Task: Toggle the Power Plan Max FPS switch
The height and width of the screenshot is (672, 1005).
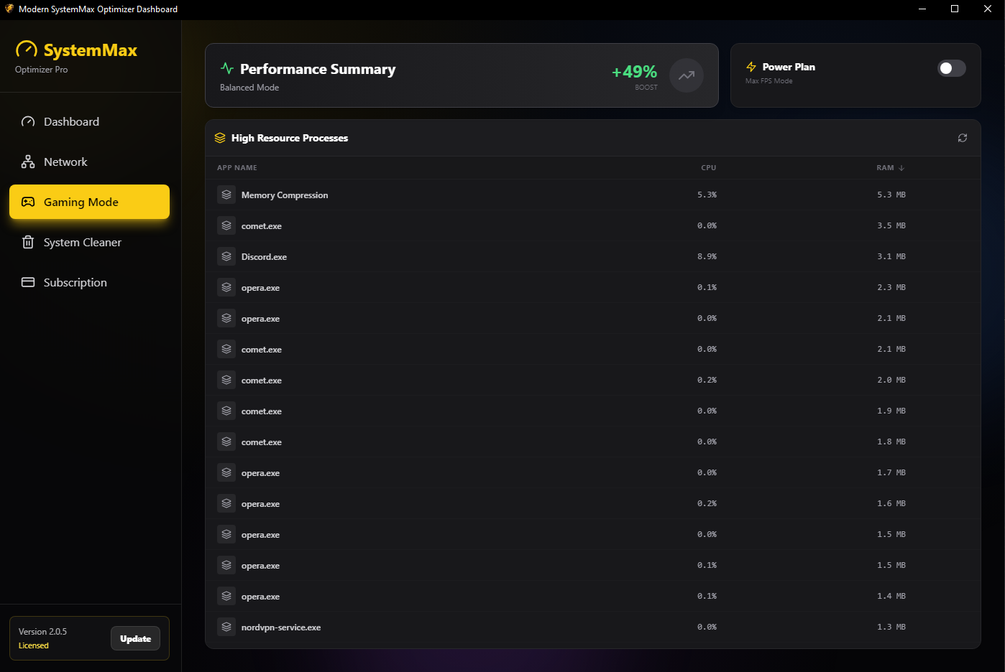Action: tap(952, 68)
